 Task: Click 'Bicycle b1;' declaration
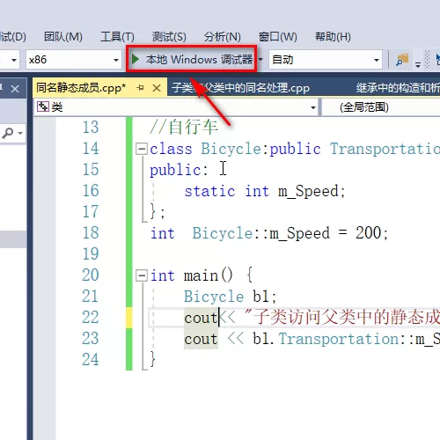coord(231,297)
